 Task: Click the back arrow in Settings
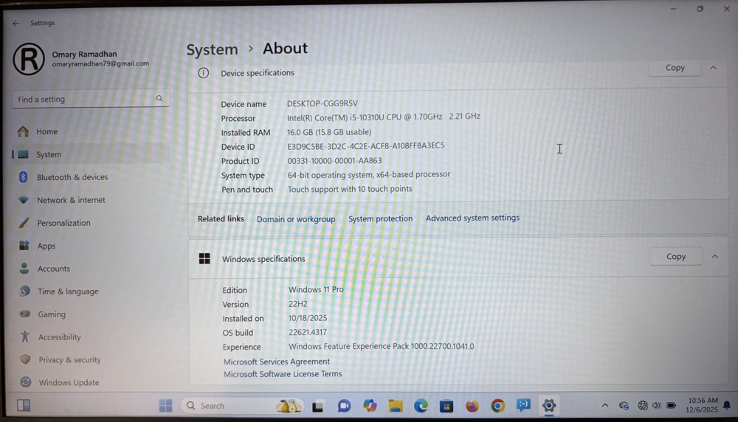point(16,24)
